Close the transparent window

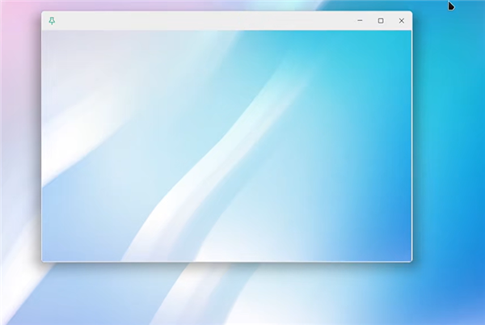402,20
